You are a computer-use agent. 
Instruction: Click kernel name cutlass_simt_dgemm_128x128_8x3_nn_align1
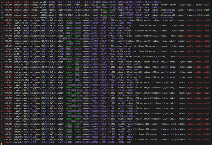(x=42, y=41)
